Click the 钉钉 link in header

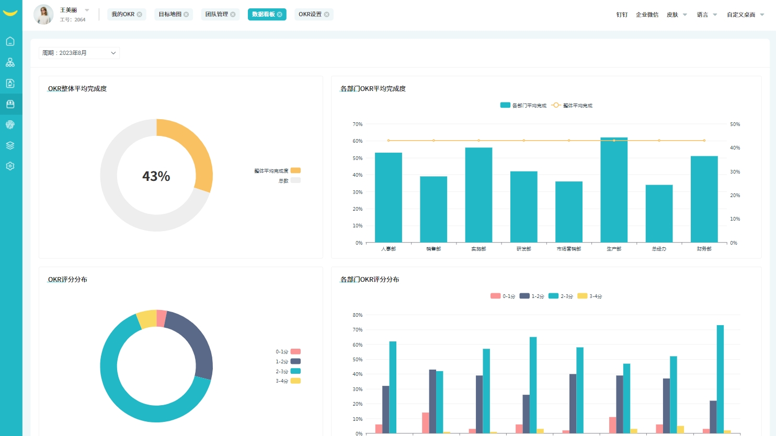click(622, 15)
